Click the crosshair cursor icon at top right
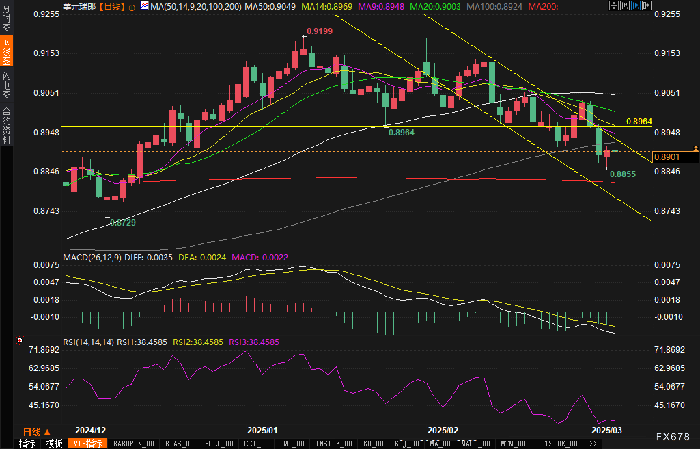700x449 pixels. [x=614, y=5]
